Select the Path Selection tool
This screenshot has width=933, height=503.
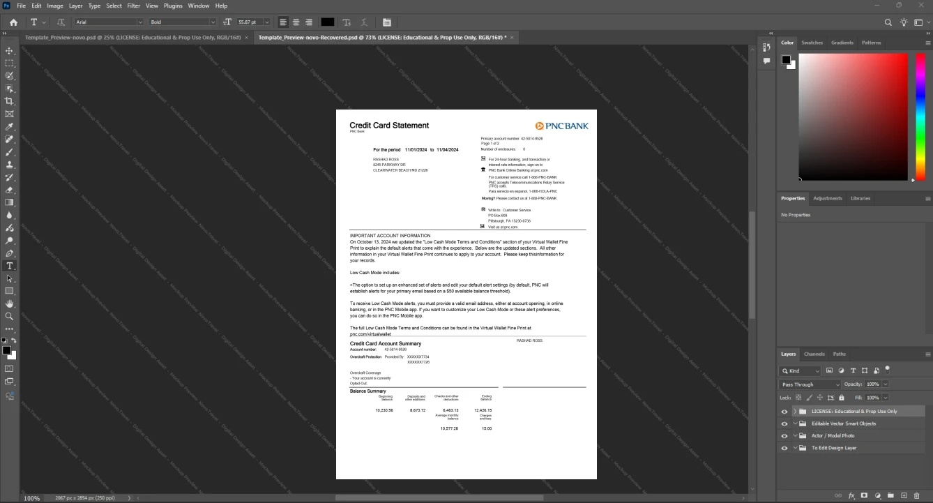(x=10, y=278)
